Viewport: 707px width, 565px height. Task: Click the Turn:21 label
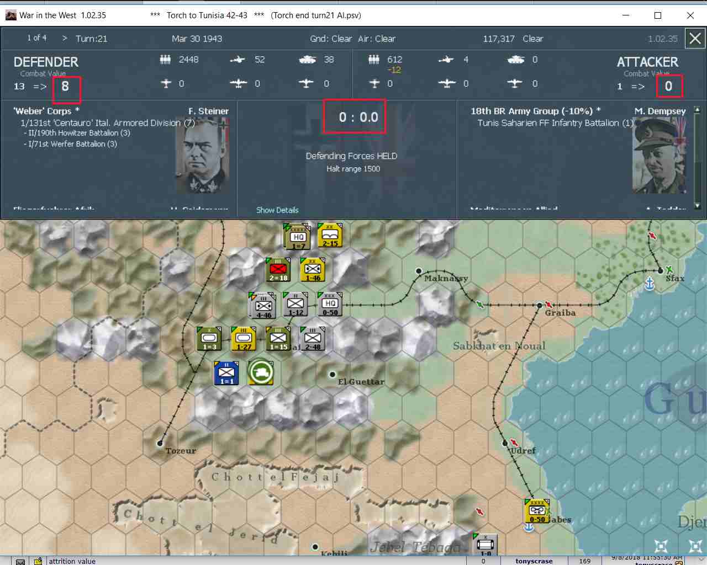pyautogui.click(x=92, y=39)
